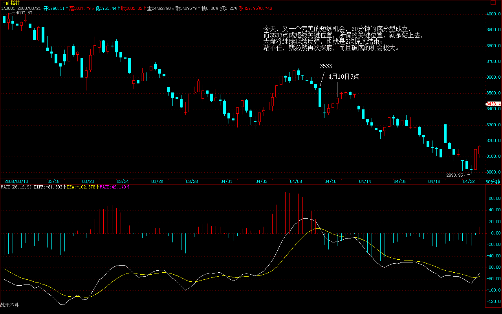Viewport: 502px width, 314px height.
Task: Click the 03/26 date on time axis
Action: (x=157, y=181)
